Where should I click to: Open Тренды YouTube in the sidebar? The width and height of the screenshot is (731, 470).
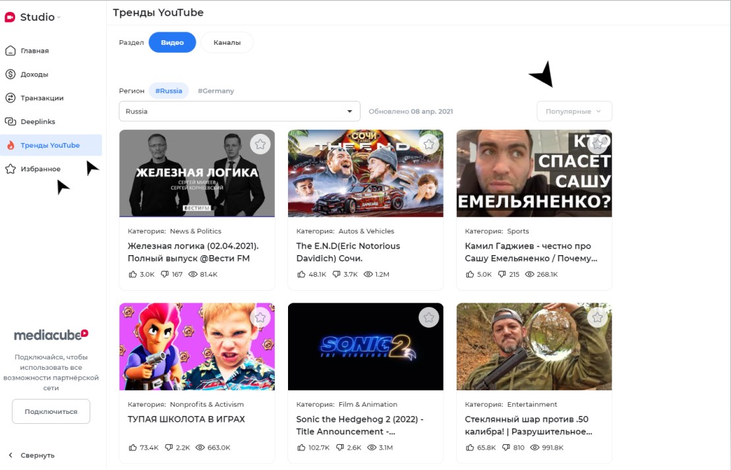(51, 146)
